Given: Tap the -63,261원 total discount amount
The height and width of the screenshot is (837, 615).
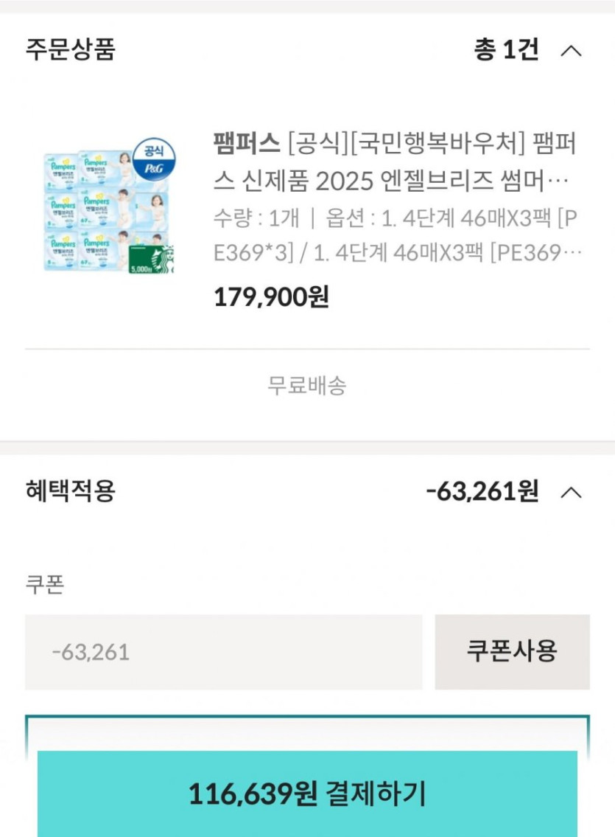Looking at the screenshot, I should point(482,491).
